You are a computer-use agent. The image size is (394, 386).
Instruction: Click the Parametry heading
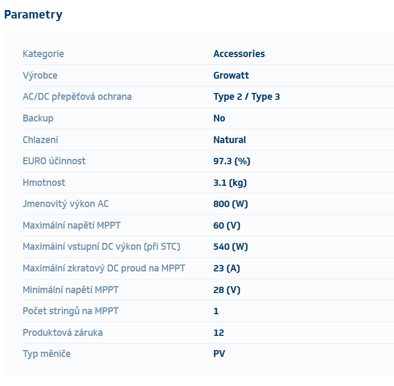(x=33, y=15)
